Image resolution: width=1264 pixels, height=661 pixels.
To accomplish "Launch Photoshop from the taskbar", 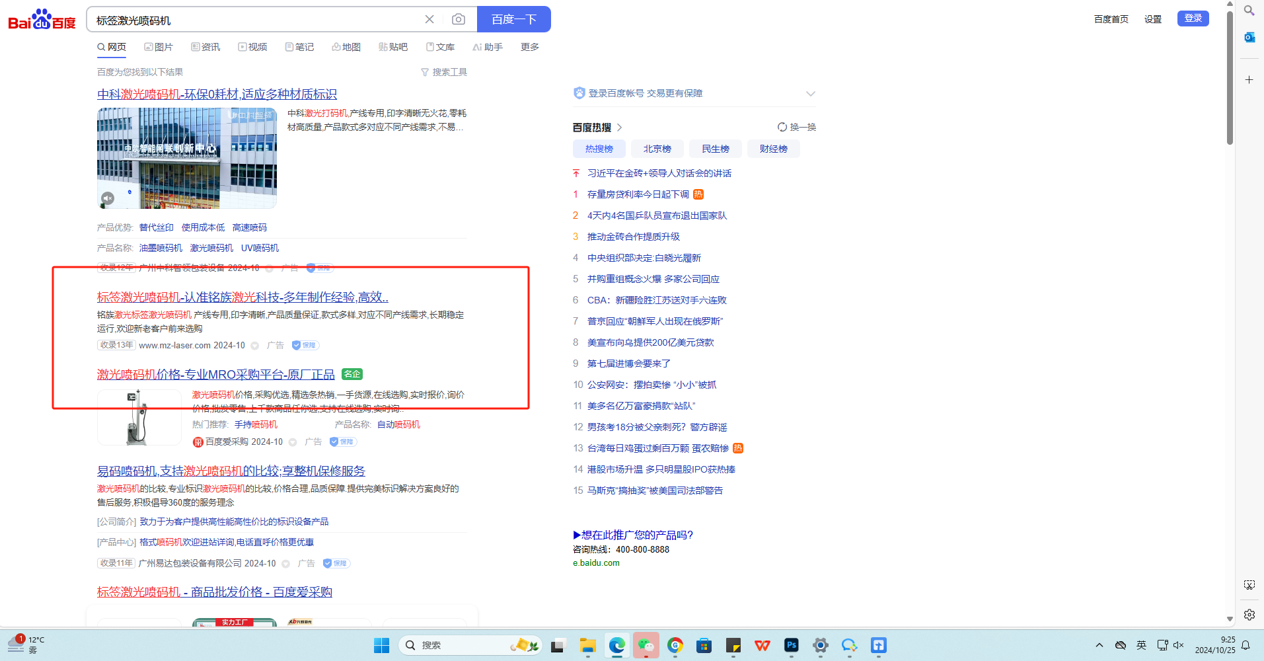I will (791, 645).
